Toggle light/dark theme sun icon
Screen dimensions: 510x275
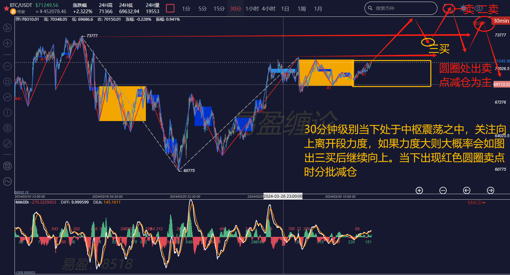tap(464, 8)
